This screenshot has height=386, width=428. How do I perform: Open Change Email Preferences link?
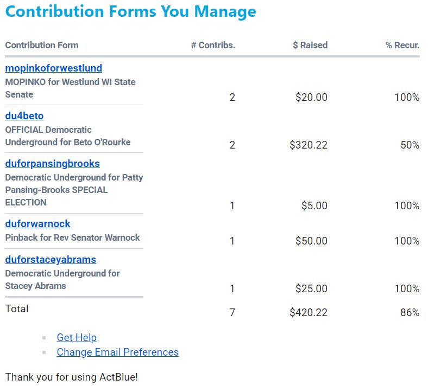117,352
